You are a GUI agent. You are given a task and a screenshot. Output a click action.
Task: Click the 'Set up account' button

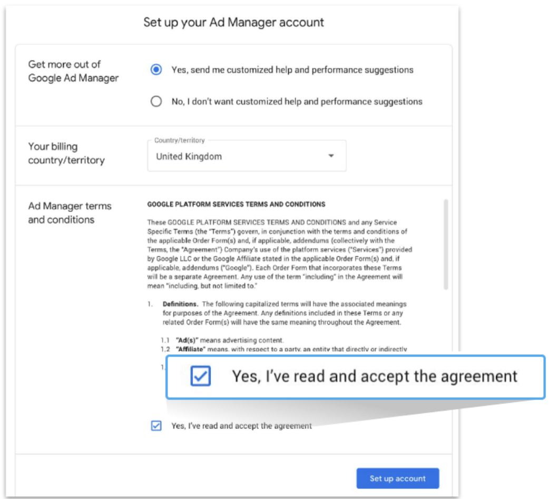(x=398, y=478)
